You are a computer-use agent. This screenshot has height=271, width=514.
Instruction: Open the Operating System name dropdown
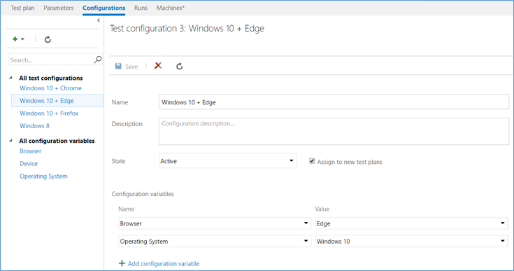click(215, 241)
